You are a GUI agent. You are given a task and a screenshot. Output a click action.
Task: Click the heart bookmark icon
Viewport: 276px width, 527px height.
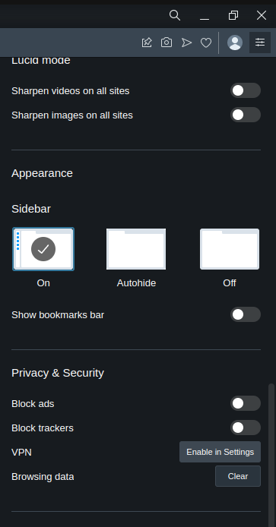[206, 43]
